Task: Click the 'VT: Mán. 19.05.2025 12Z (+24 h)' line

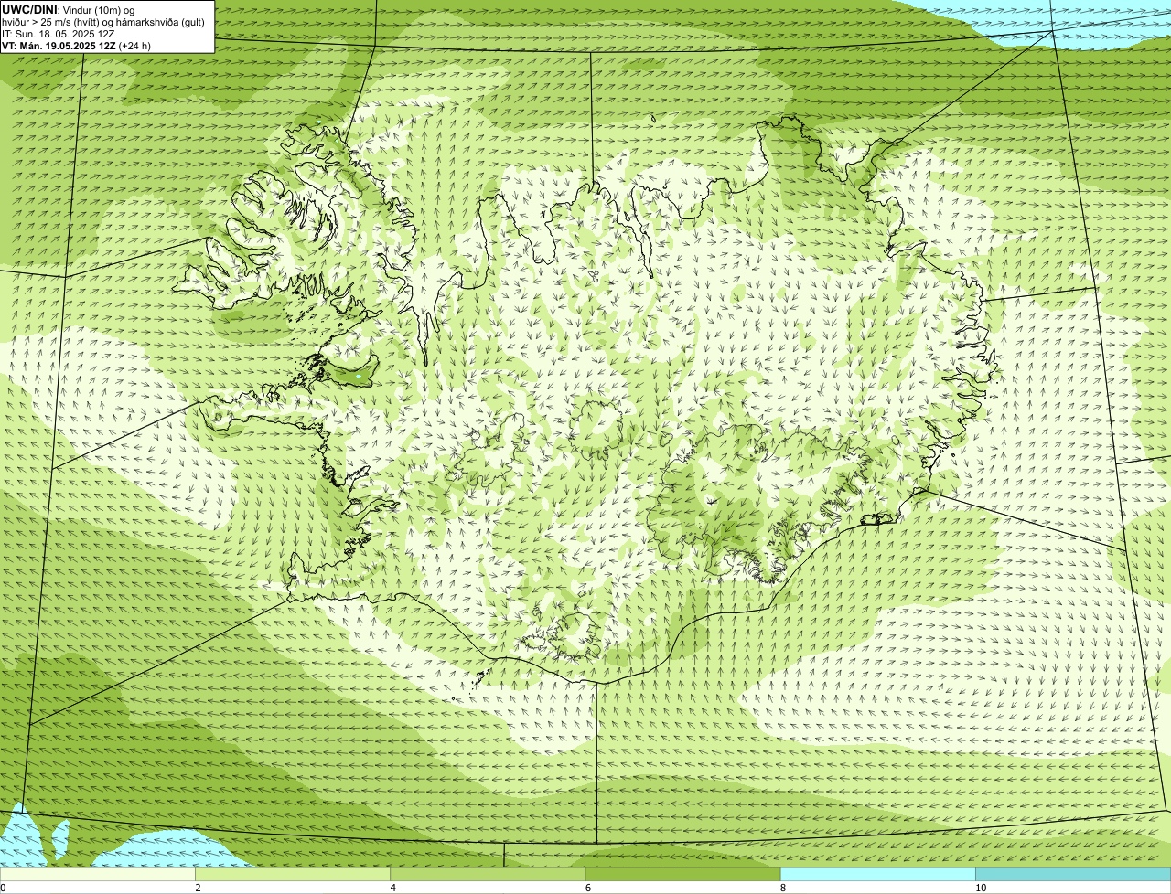Action: pyautogui.click(x=77, y=46)
